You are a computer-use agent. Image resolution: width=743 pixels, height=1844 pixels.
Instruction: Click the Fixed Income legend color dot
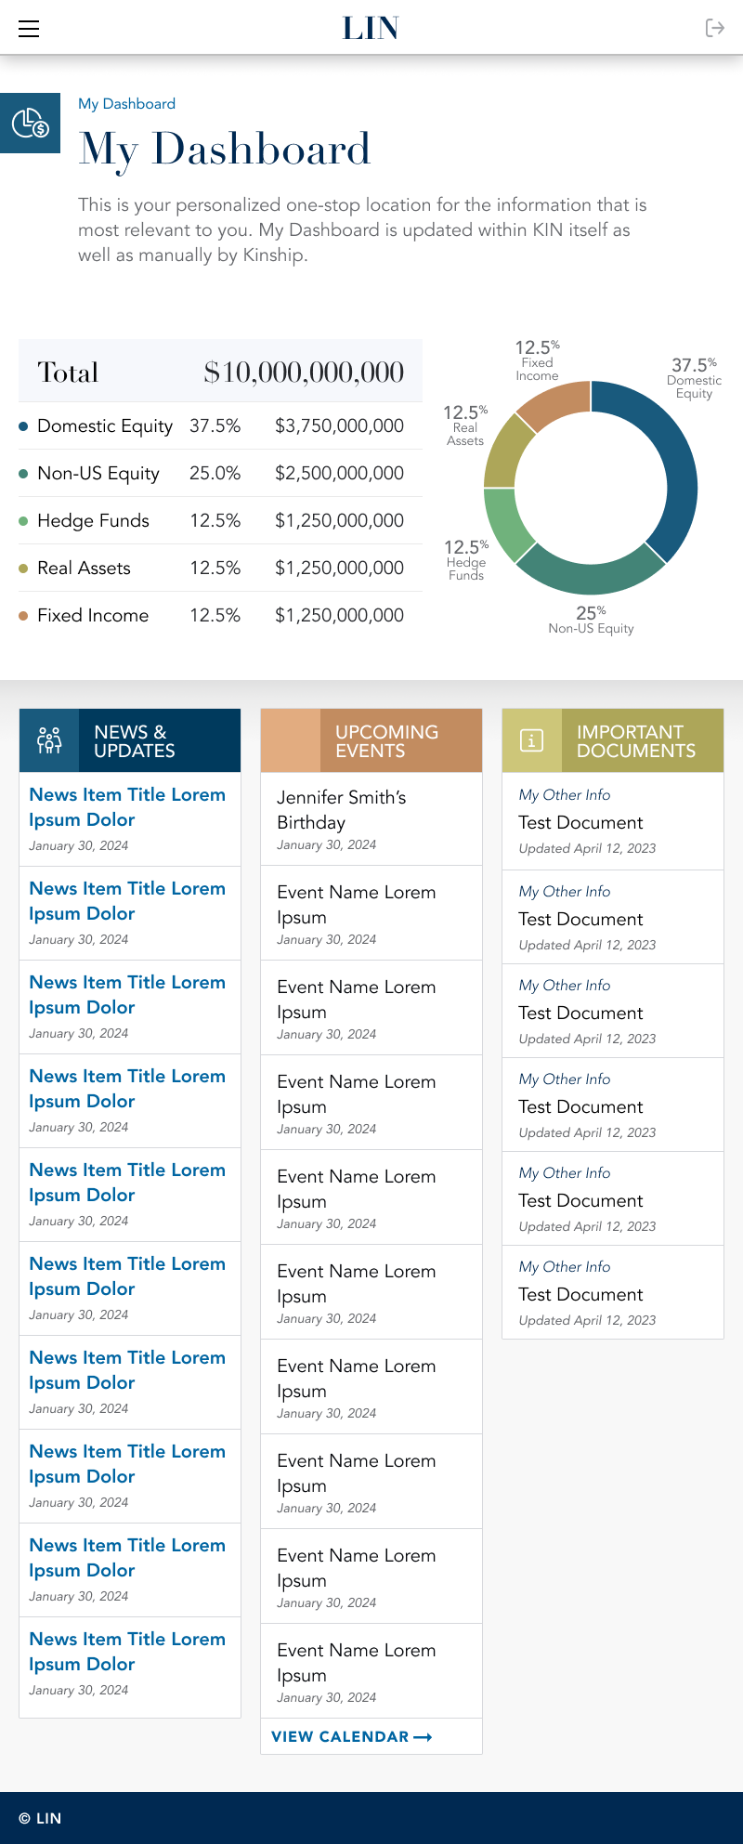pyautogui.click(x=23, y=615)
